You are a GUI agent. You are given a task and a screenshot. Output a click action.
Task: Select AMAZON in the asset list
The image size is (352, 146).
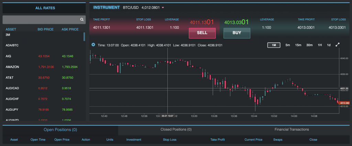12,67
